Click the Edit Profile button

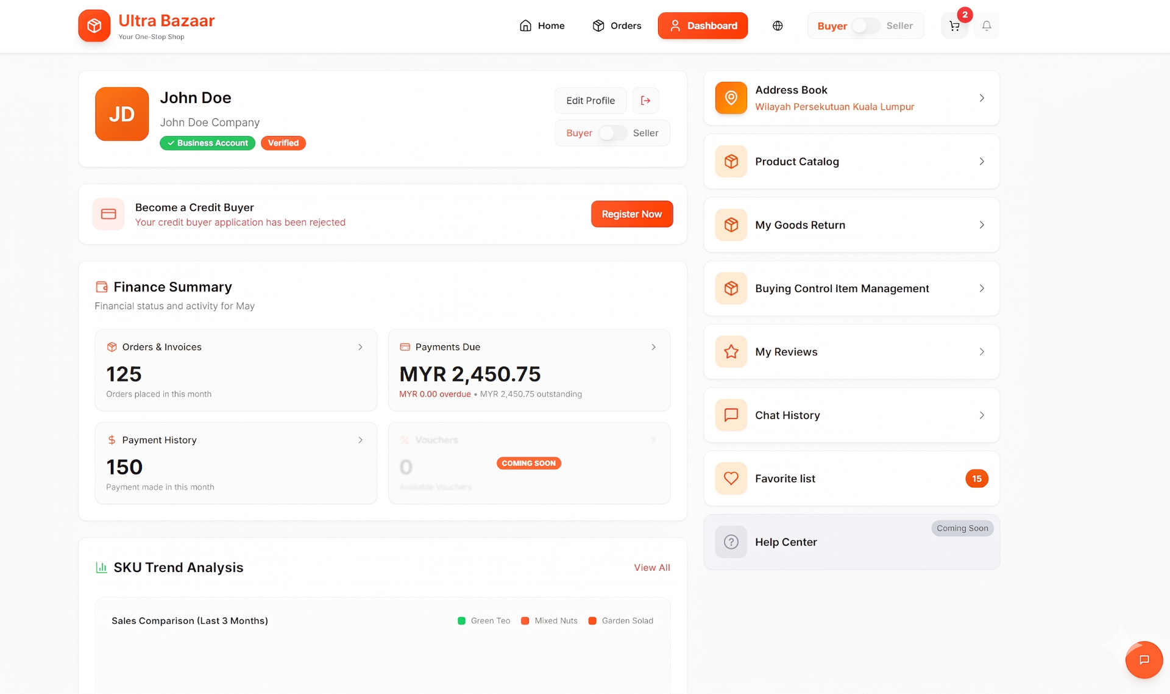point(590,101)
